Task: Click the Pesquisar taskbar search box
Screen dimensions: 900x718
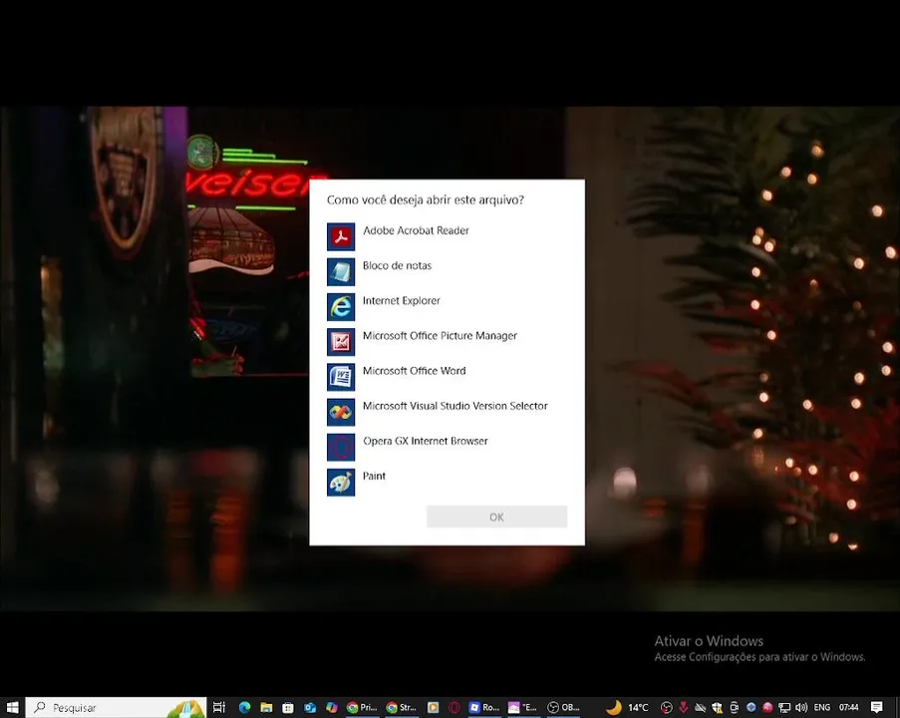Action: pyautogui.click(x=116, y=707)
